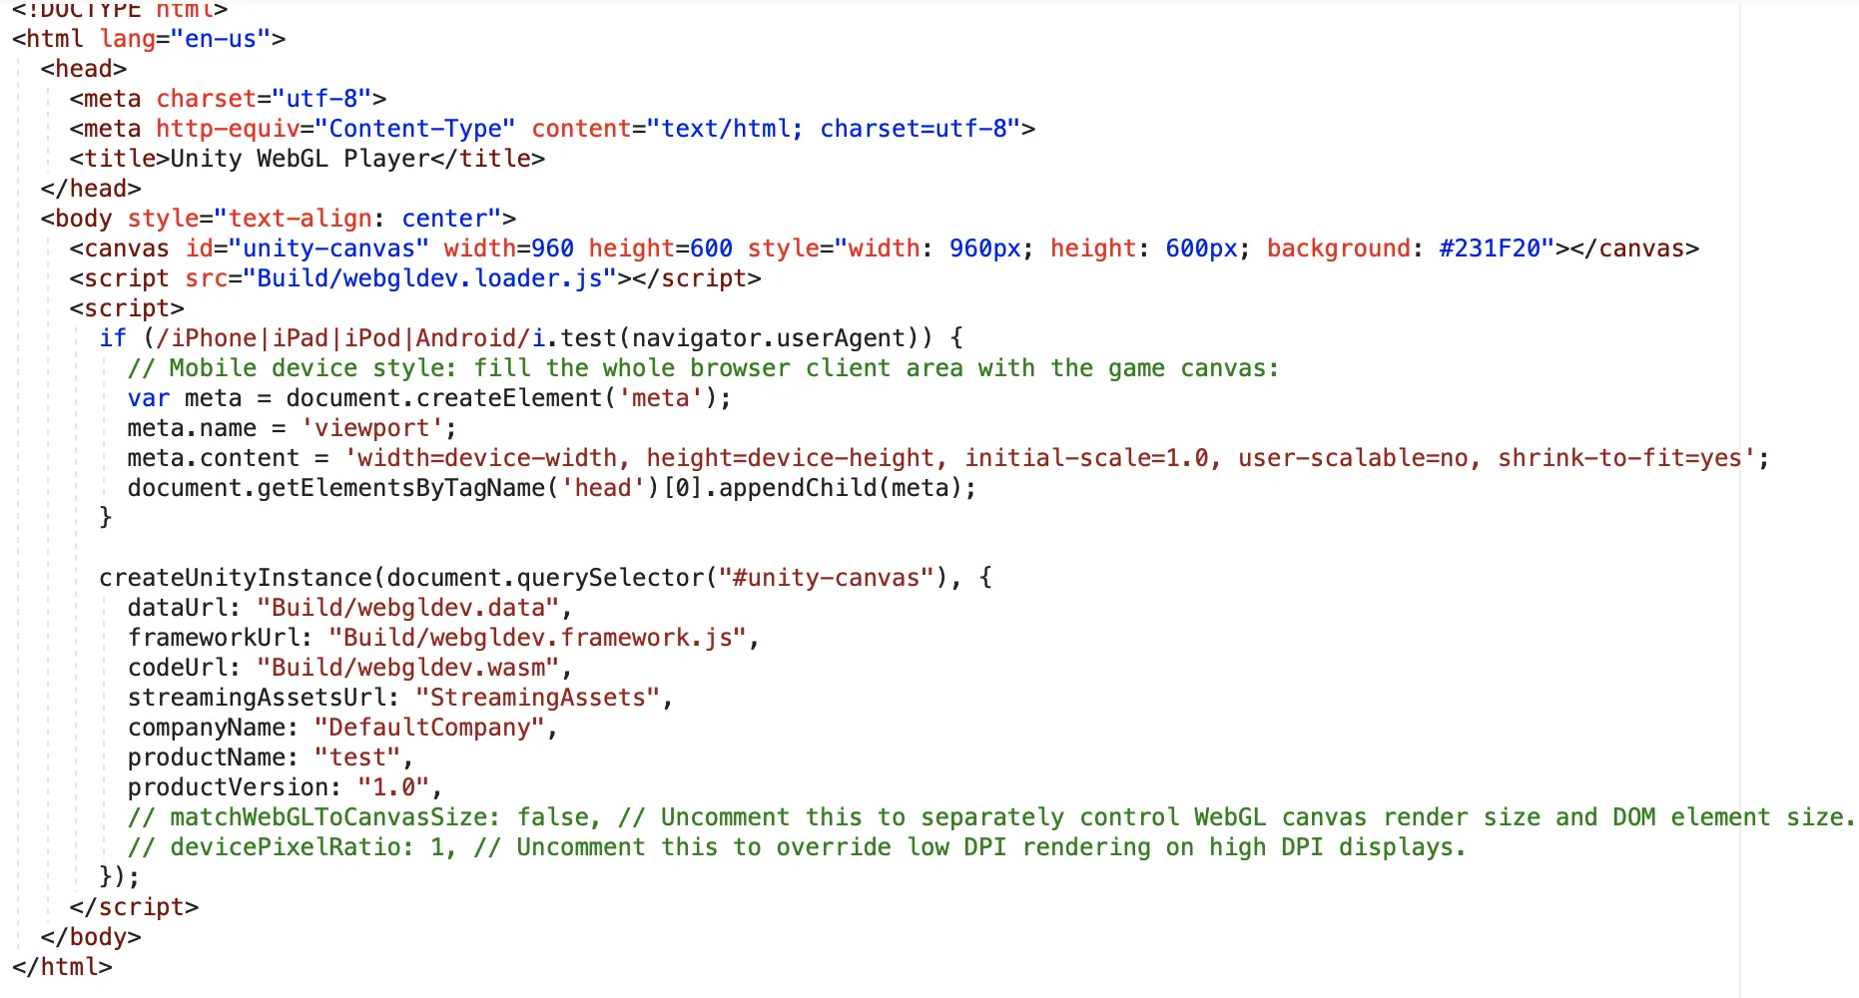Click the standalone <script> opening tag
The height and width of the screenshot is (998, 1859).
pos(127,308)
